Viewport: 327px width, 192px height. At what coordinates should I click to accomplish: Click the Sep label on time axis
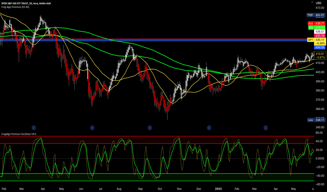pyautogui.click(x=140, y=189)
